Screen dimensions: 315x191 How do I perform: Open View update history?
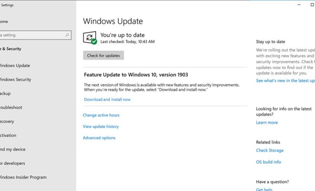(101, 127)
